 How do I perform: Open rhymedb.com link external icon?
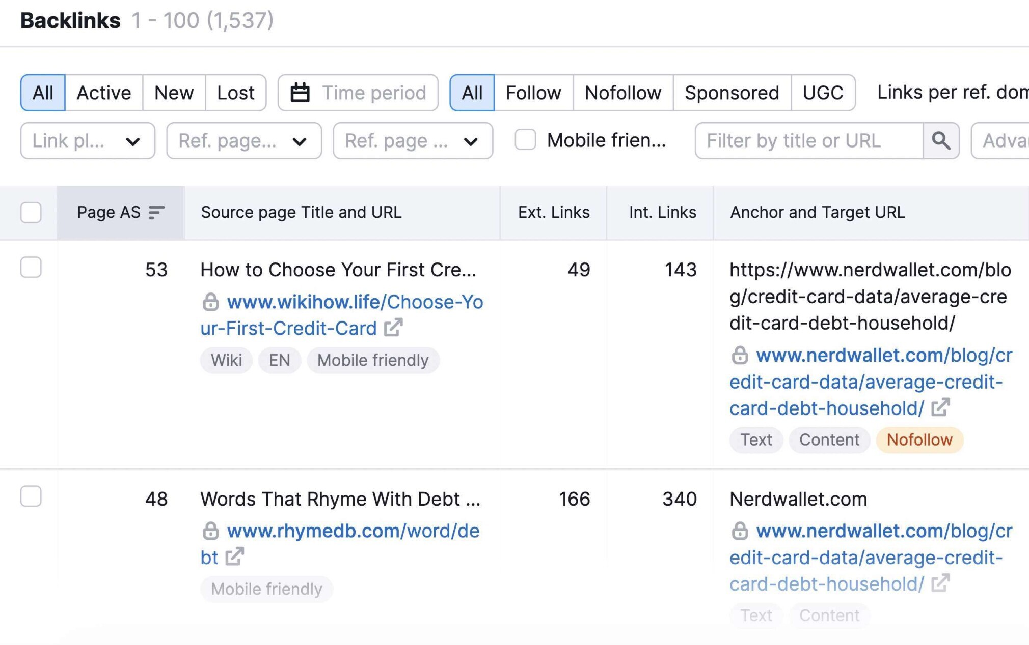coord(235,556)
